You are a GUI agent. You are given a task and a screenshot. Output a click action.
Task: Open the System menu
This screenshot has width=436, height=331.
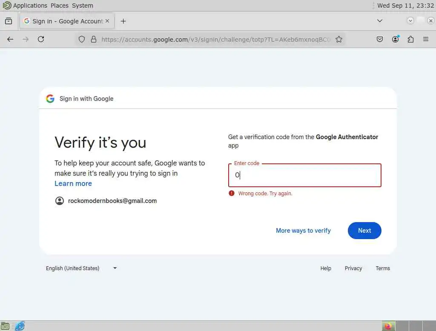(83, 6)
